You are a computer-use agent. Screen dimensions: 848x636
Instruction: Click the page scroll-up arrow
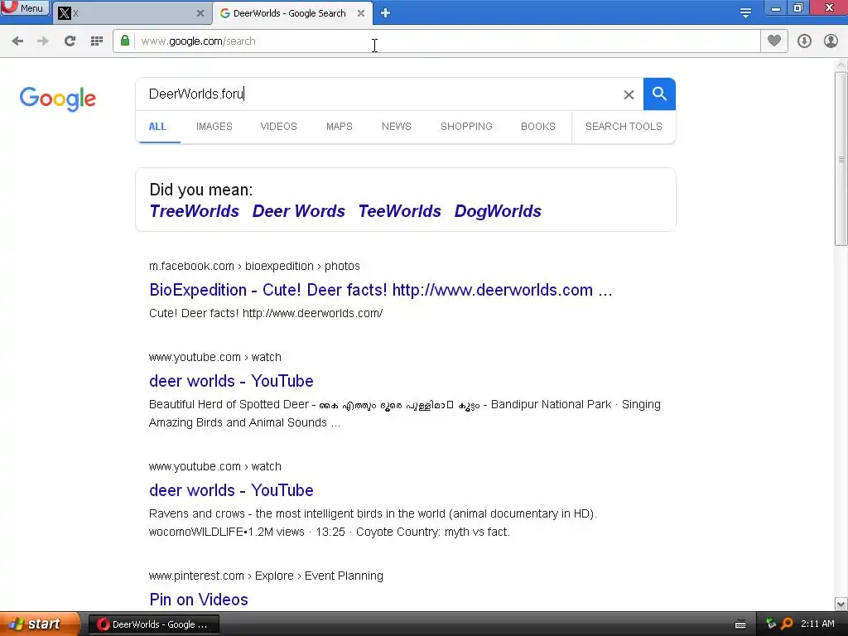coord(841,65)
